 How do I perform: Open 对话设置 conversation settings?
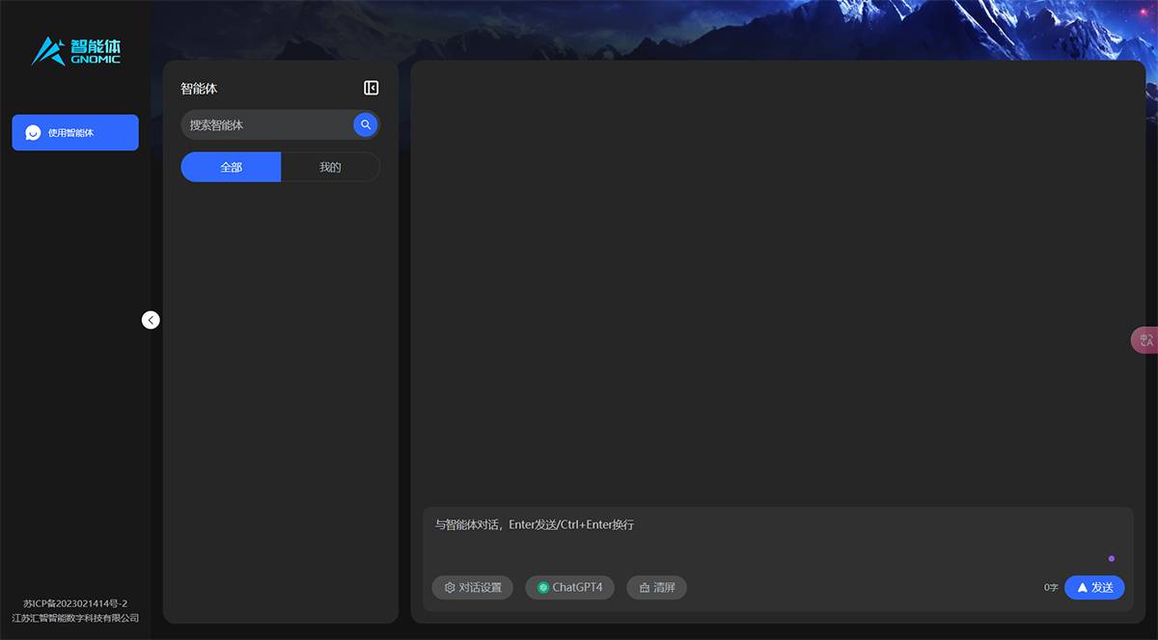[473, 587]
